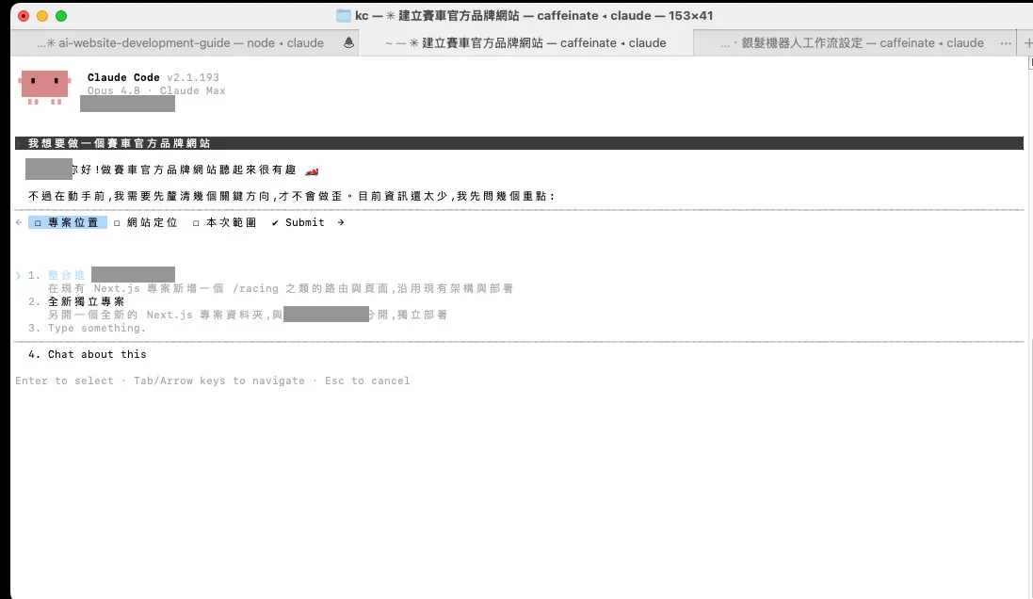This screenshot has width=1033, height=599.
Task: Choose option 1 整合進 existing project
Action: click(x=102, y=275)
